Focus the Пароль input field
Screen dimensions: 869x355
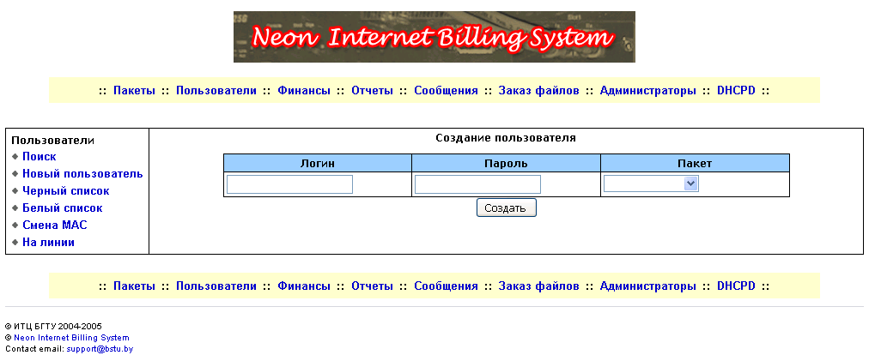477,184
